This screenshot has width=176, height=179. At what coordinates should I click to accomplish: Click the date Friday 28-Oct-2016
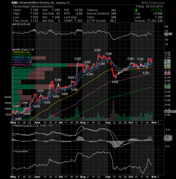pos(149,7)
